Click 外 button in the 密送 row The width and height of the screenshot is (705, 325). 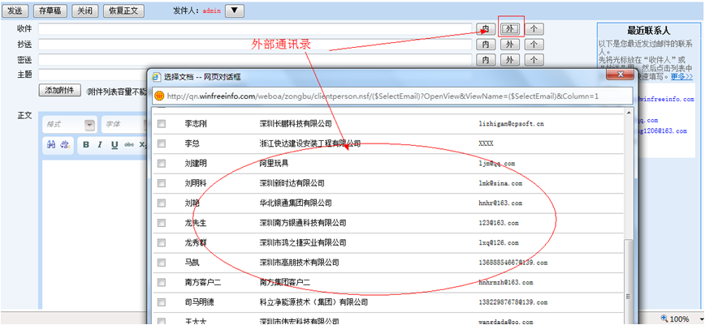[509, 60]
